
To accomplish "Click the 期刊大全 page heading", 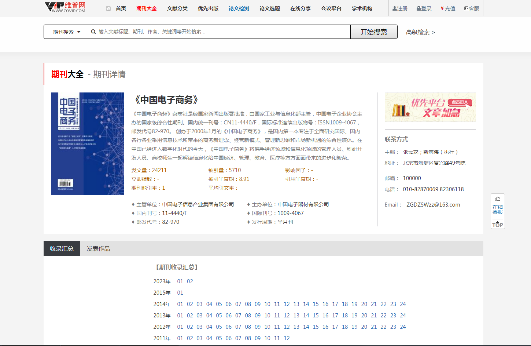I will point(67,74).
